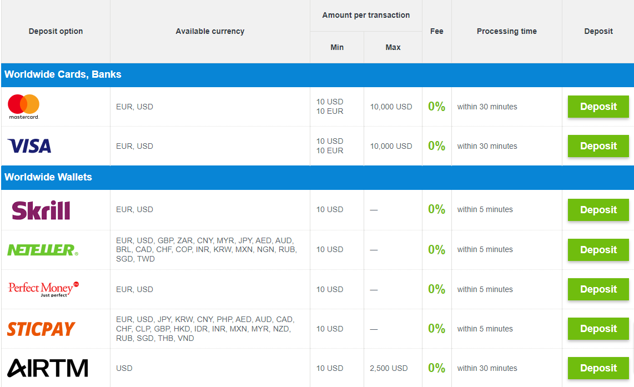Viewport: 634px width, 387px height.
Task: Click the Min column header
Action: 337,47
